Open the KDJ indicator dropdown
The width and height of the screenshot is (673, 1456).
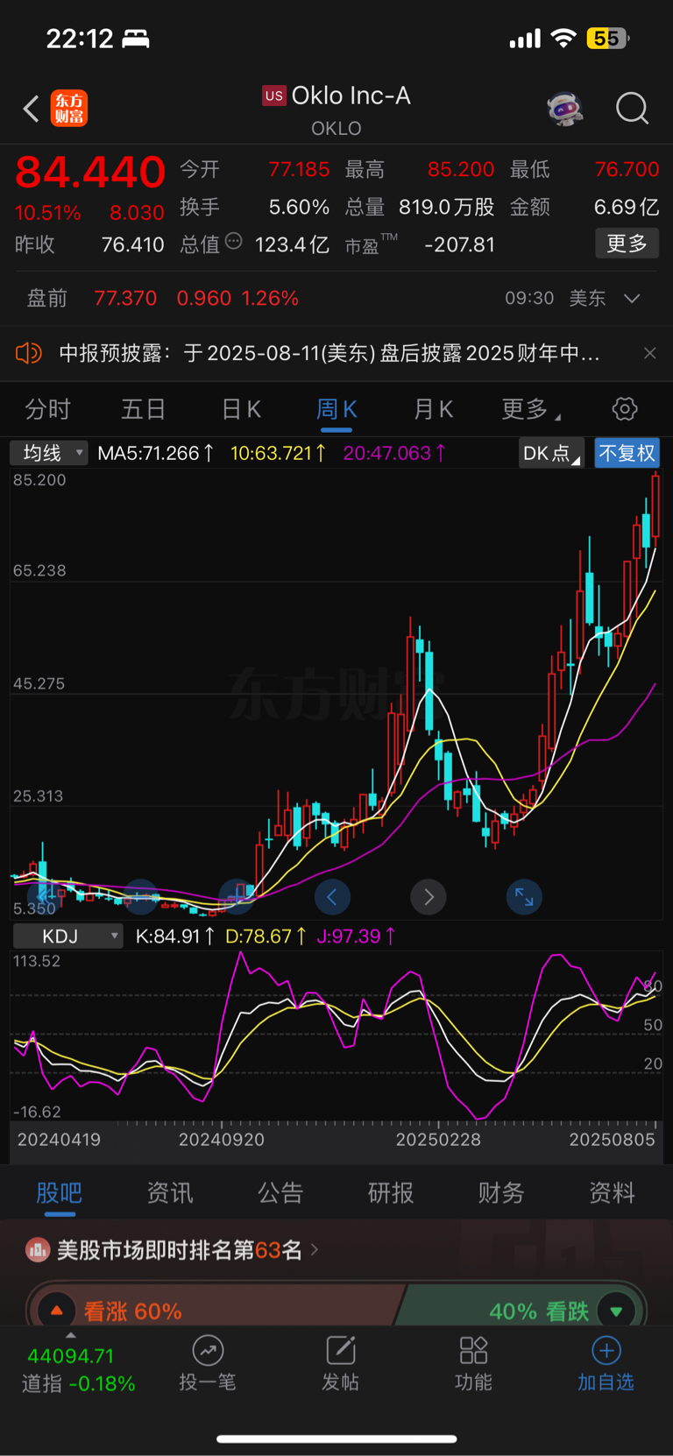[68, 937]
